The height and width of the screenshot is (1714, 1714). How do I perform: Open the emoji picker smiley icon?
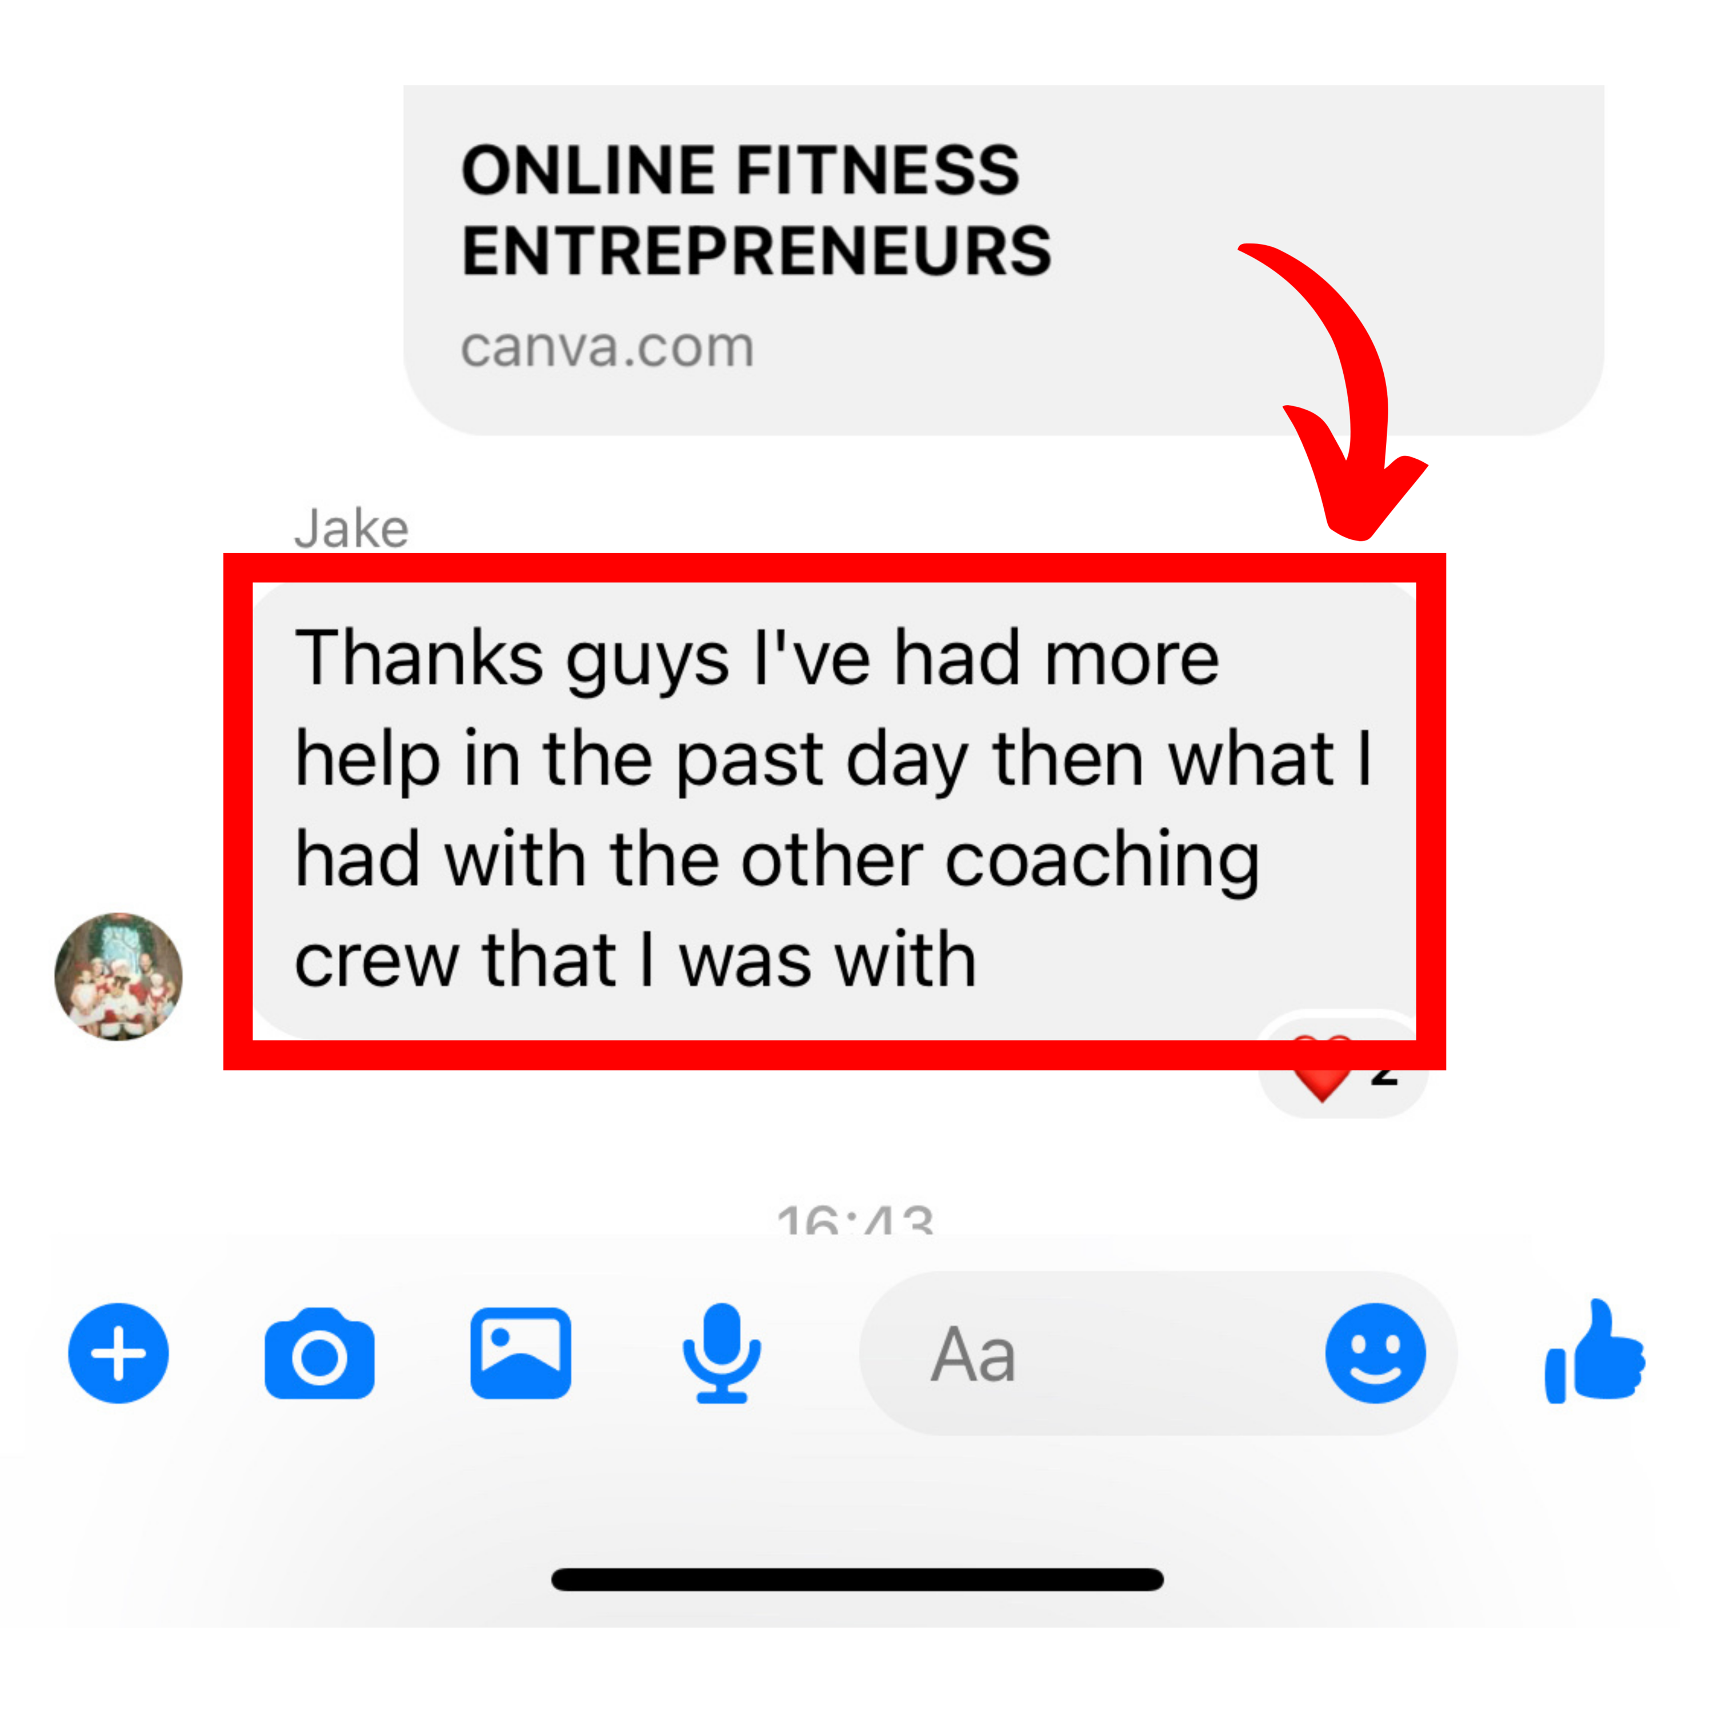[1375, 1353]
